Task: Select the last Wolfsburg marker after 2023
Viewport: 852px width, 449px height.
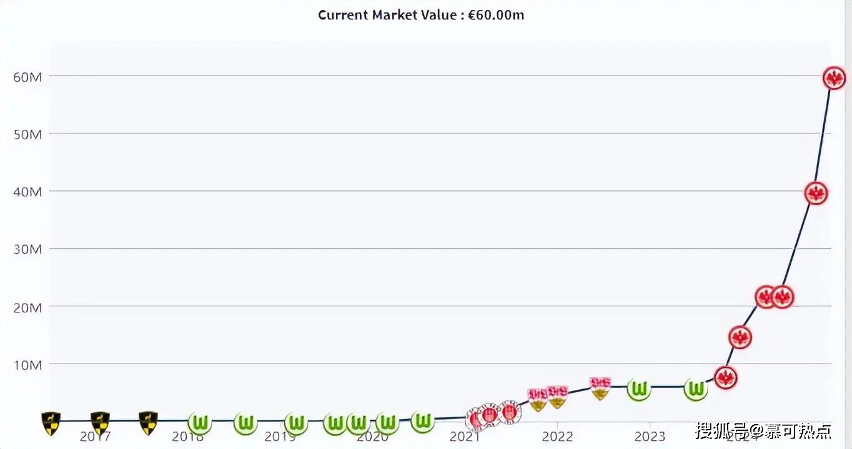Action: [x=695, y=389]
